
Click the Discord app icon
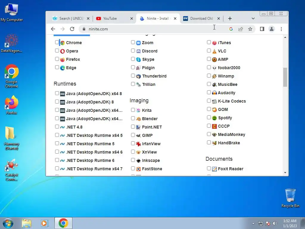(x=139, y=51)
